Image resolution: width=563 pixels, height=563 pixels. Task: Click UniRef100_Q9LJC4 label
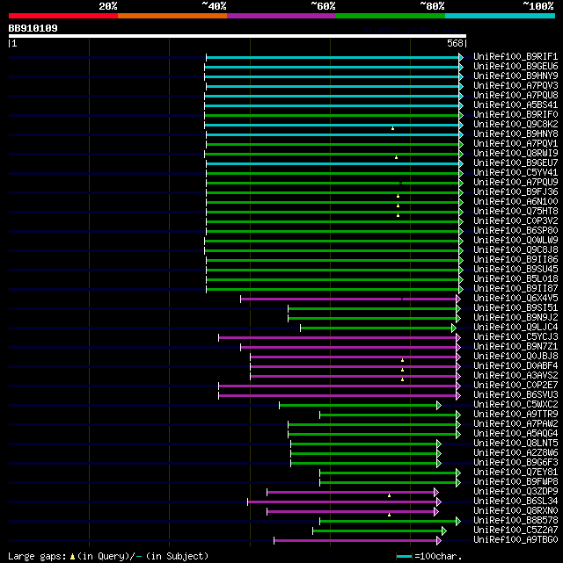point(515,327)
